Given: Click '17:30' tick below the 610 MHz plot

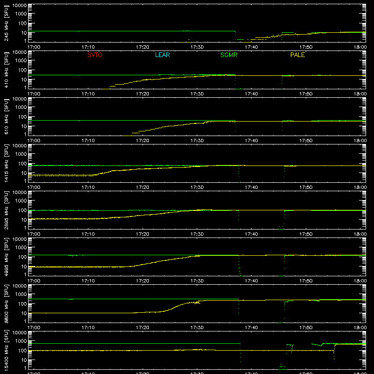Looking at the screenshot, I should (x=197, y=141).
